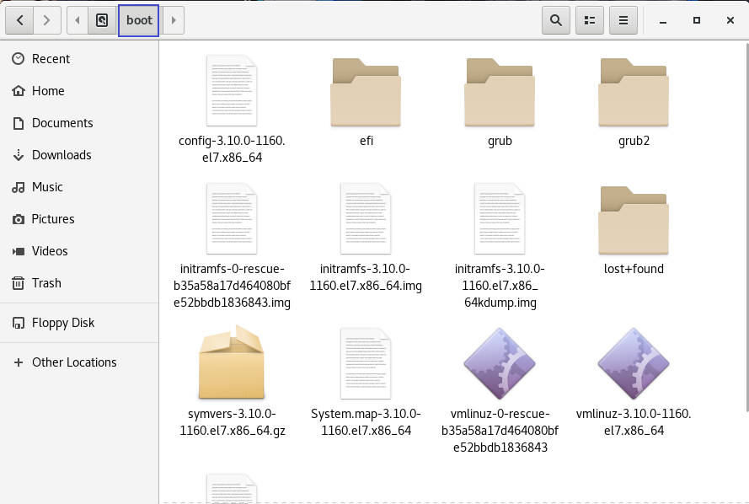Open Recent in the sidebar
This screenshot has height=504, width=749.
79,59
